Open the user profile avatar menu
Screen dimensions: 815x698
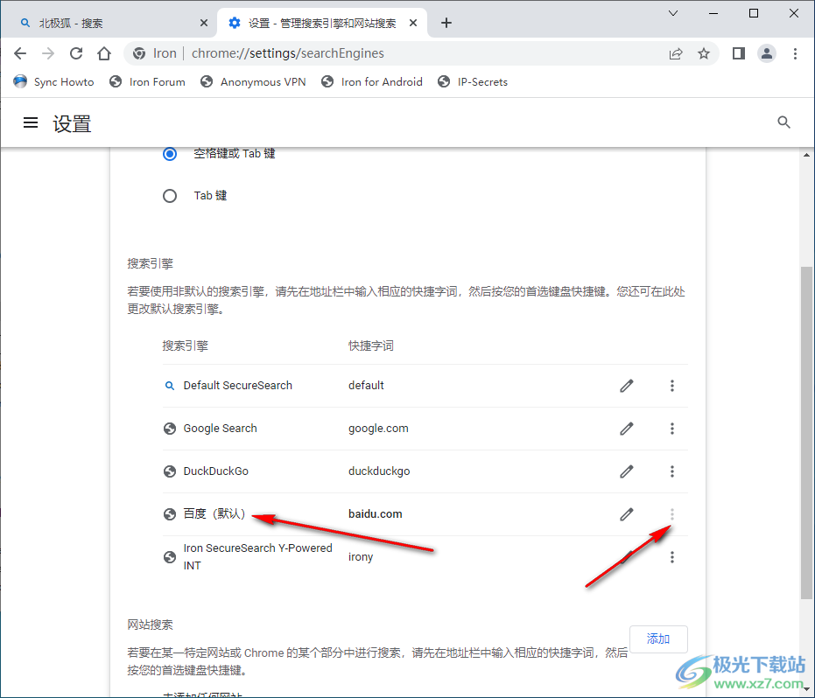click(x=767, y=53)
